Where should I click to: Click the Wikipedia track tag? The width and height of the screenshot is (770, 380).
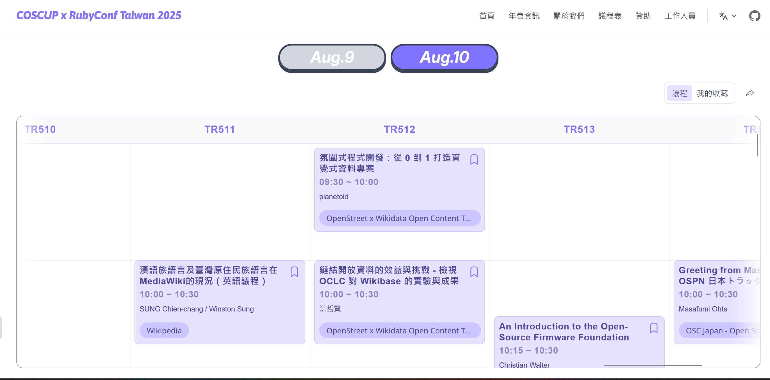(x=164, y=330)
